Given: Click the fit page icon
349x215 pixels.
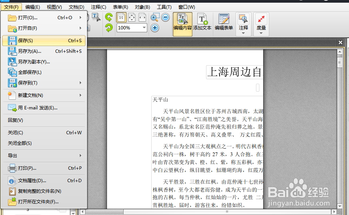Looking at the screenshot, I should (132, 17).
